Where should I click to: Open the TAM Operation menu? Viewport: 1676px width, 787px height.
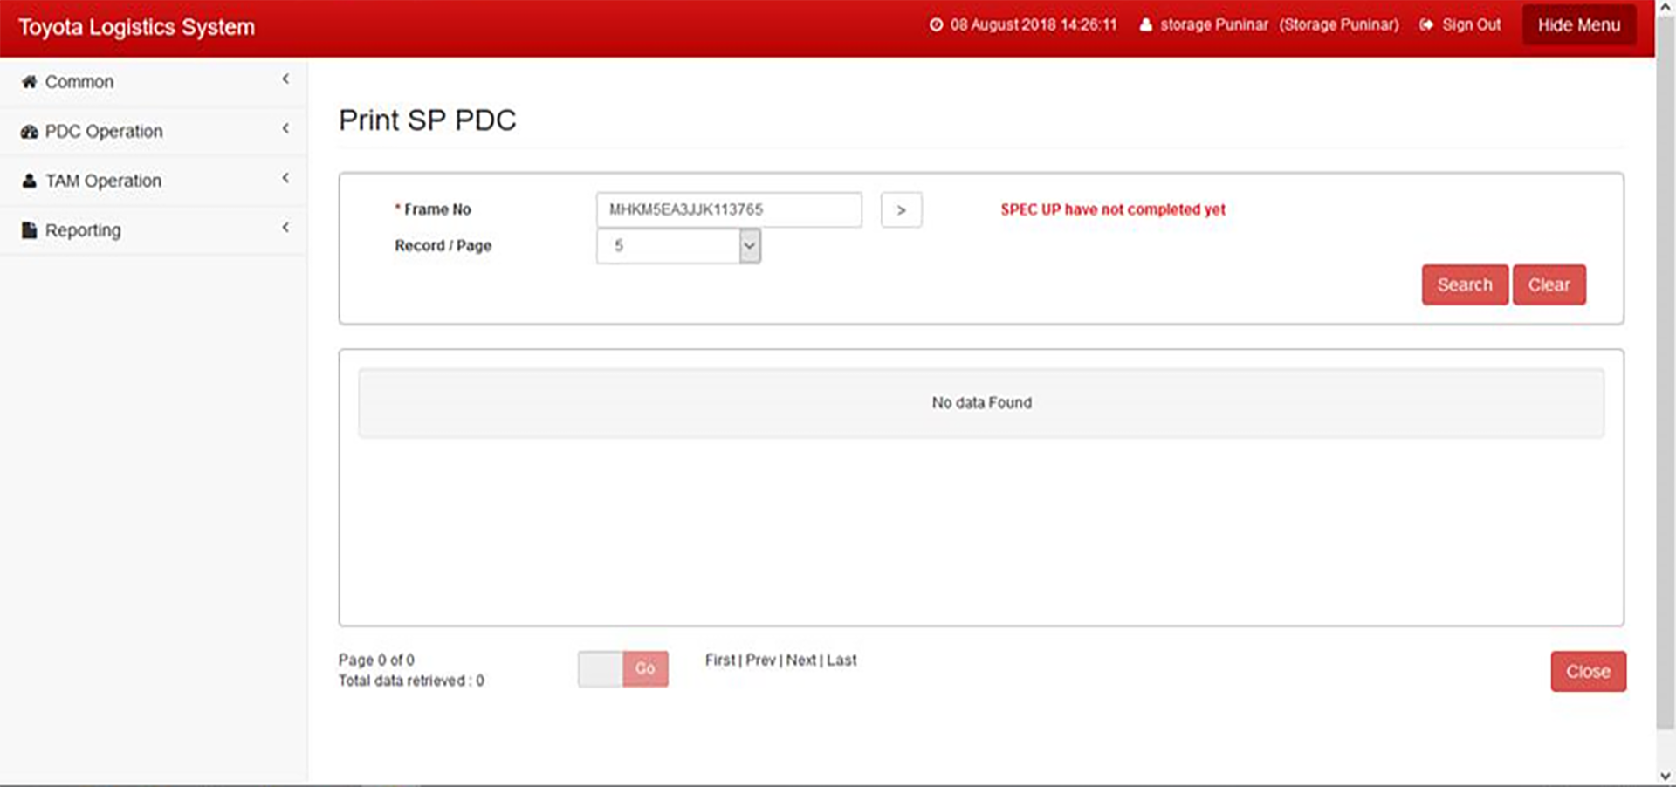103,181
